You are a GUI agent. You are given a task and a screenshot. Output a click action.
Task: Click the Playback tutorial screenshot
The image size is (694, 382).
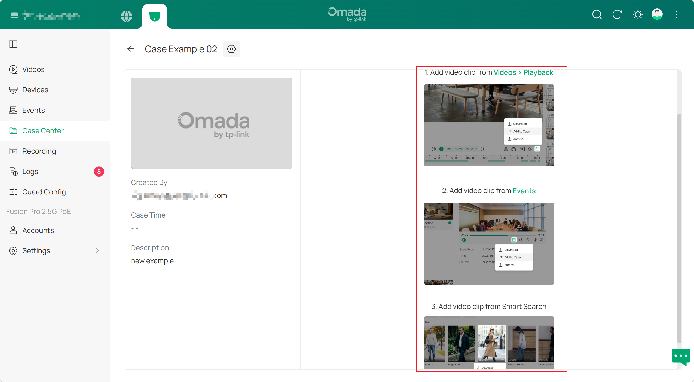tap(489, 125)
